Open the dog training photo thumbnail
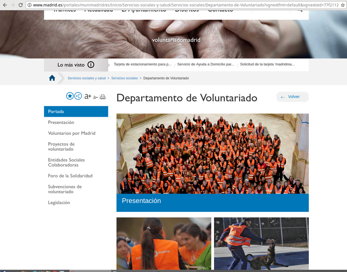 point(261,243)
